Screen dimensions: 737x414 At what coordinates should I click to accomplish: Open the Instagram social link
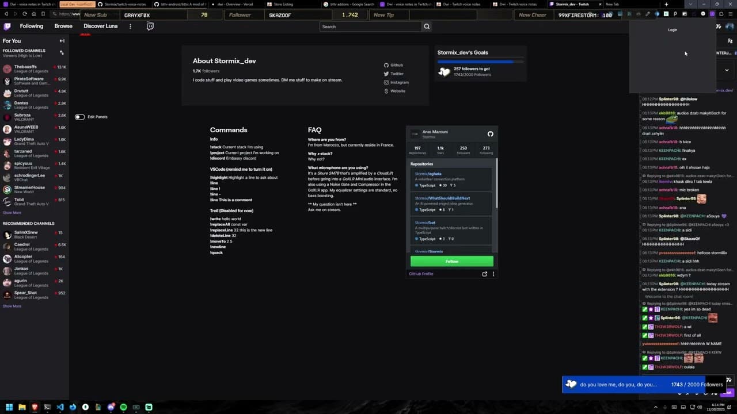[396, 83]
